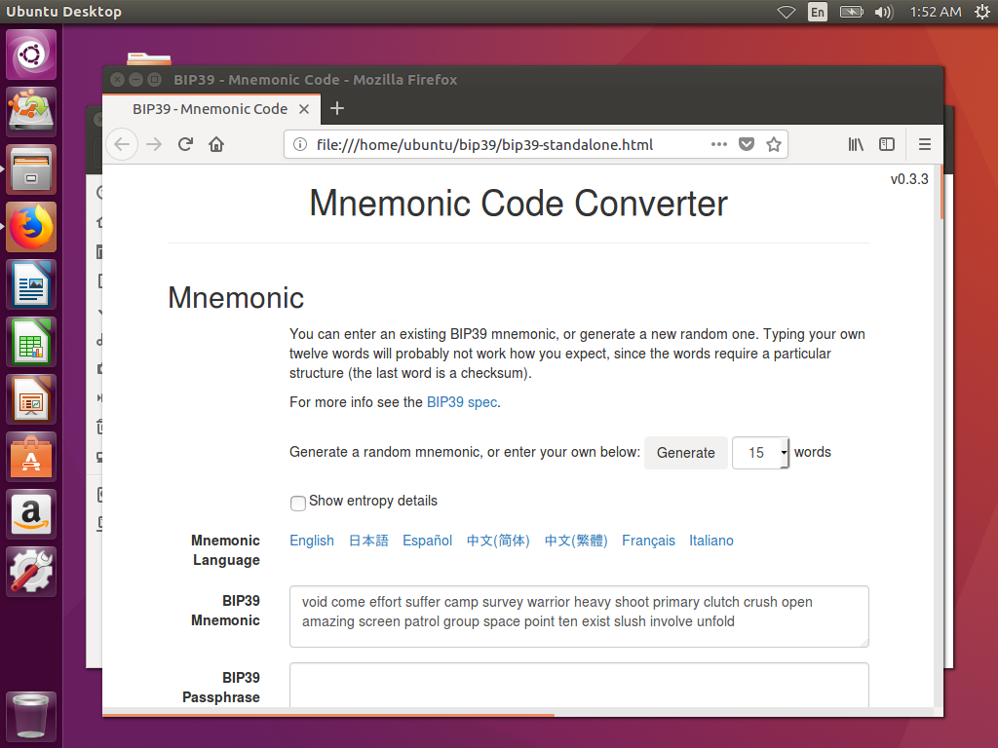998x748 pixels.
Task: Open volume control in top panel
Action: click(x=884, y=12)
